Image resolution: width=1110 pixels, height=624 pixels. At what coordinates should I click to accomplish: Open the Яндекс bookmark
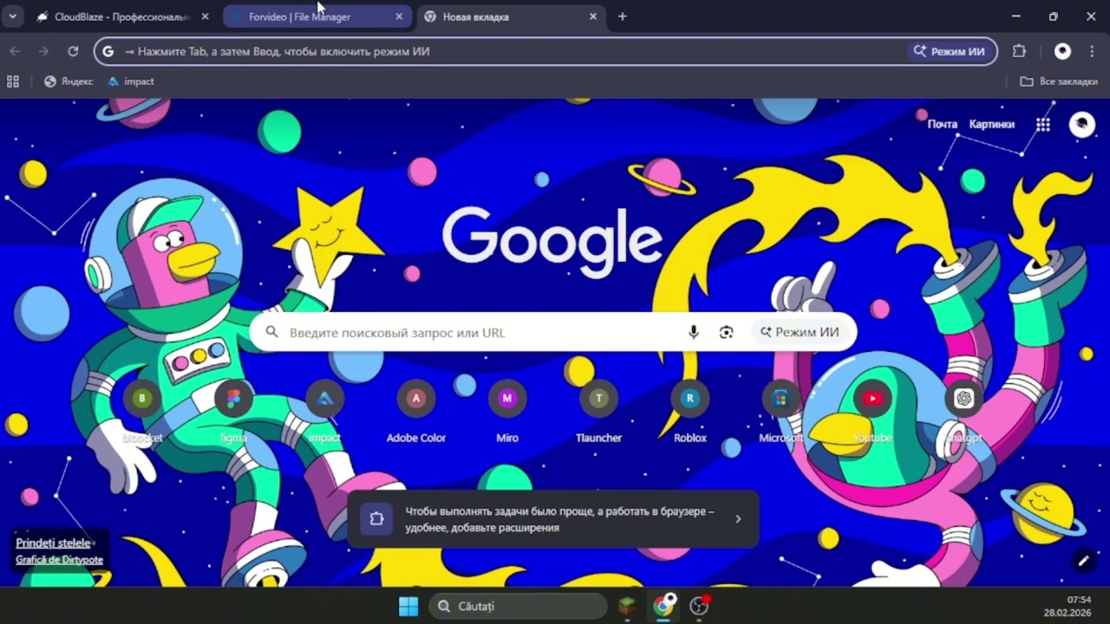pyautogui.click(x=69, y=81)
